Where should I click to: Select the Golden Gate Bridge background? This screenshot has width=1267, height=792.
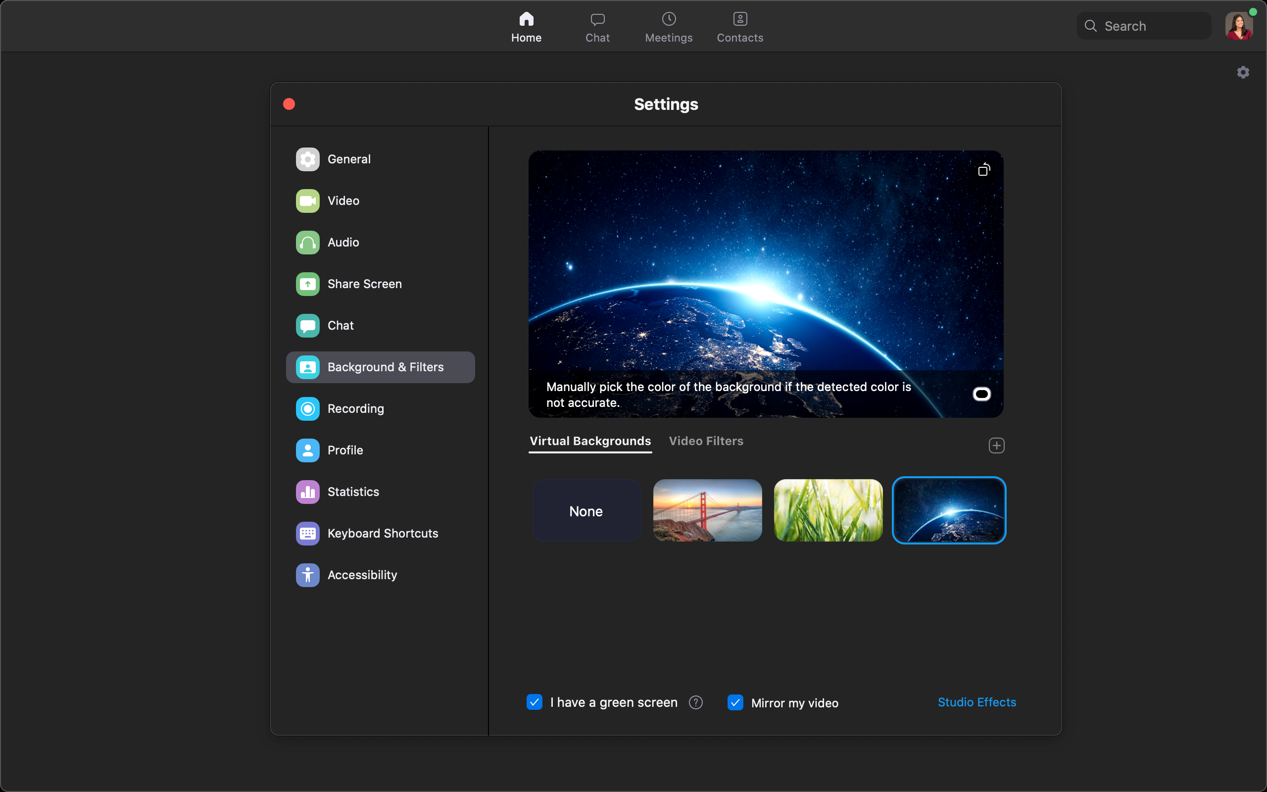point(708,510)
